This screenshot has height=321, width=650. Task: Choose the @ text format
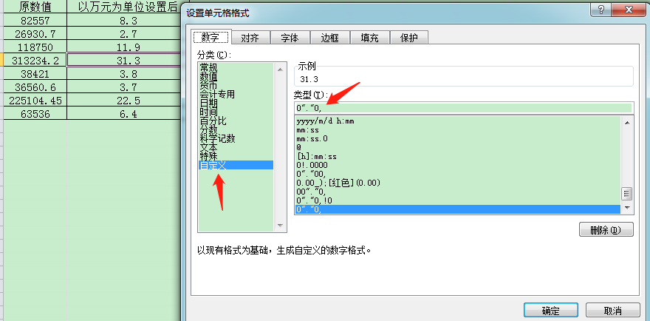pyautogui.click(x=458, y=147)
